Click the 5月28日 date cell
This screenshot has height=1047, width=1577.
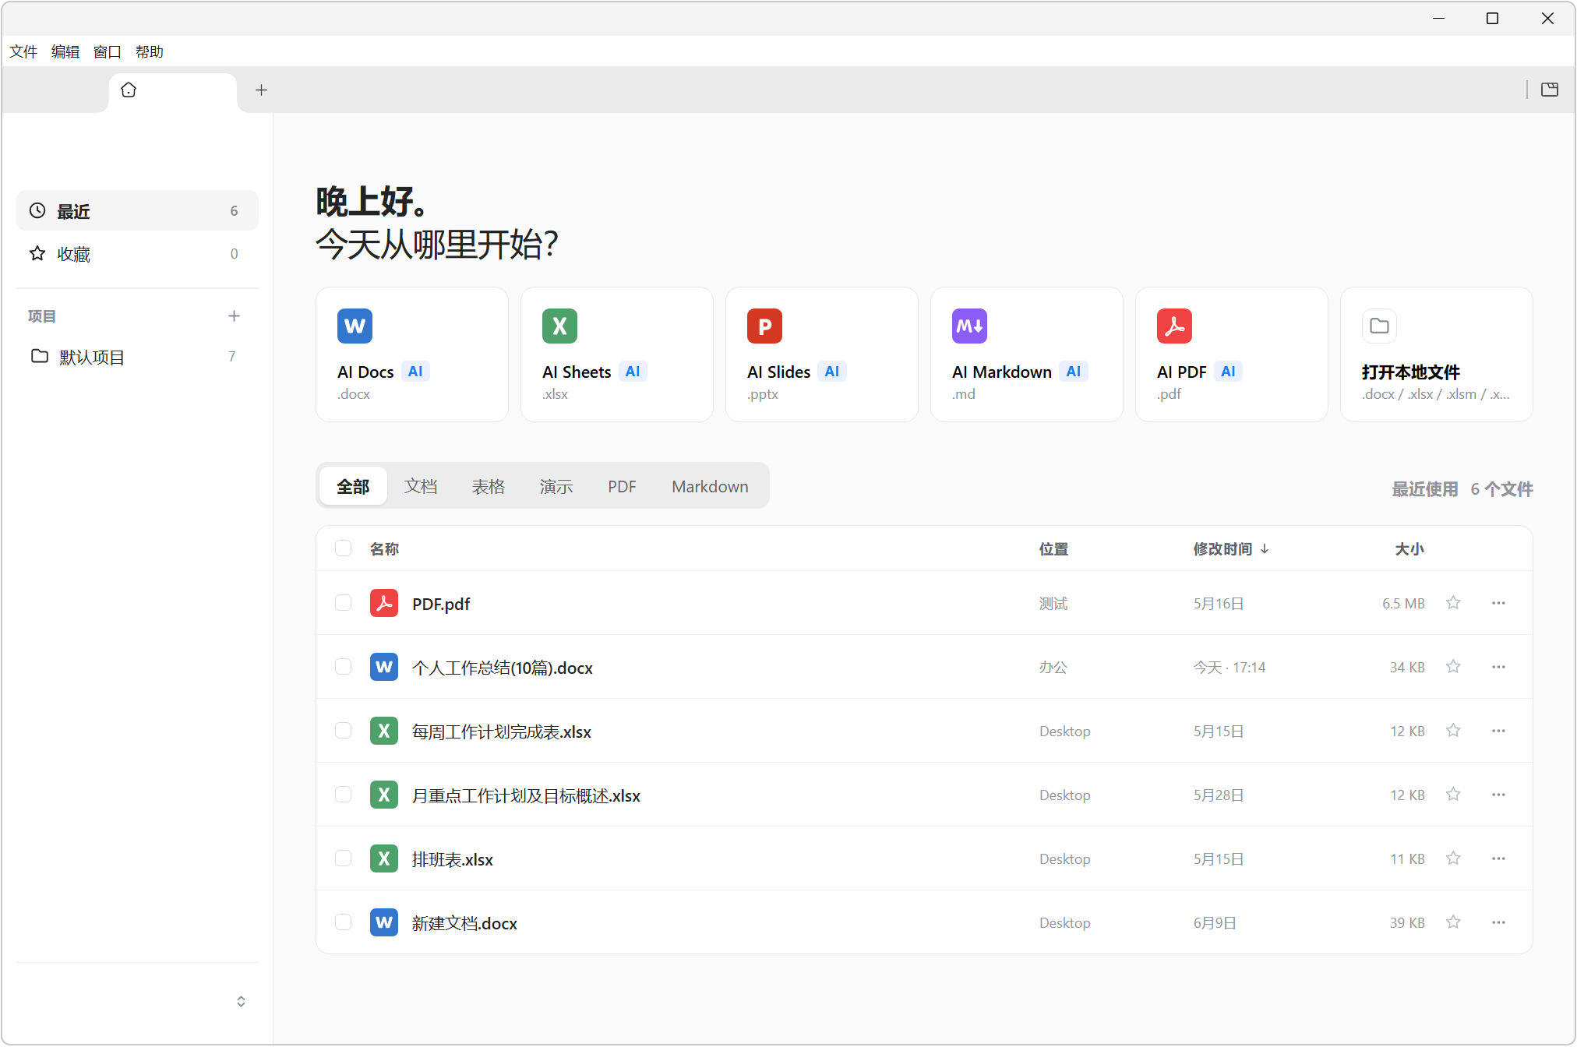point(1219,795)
